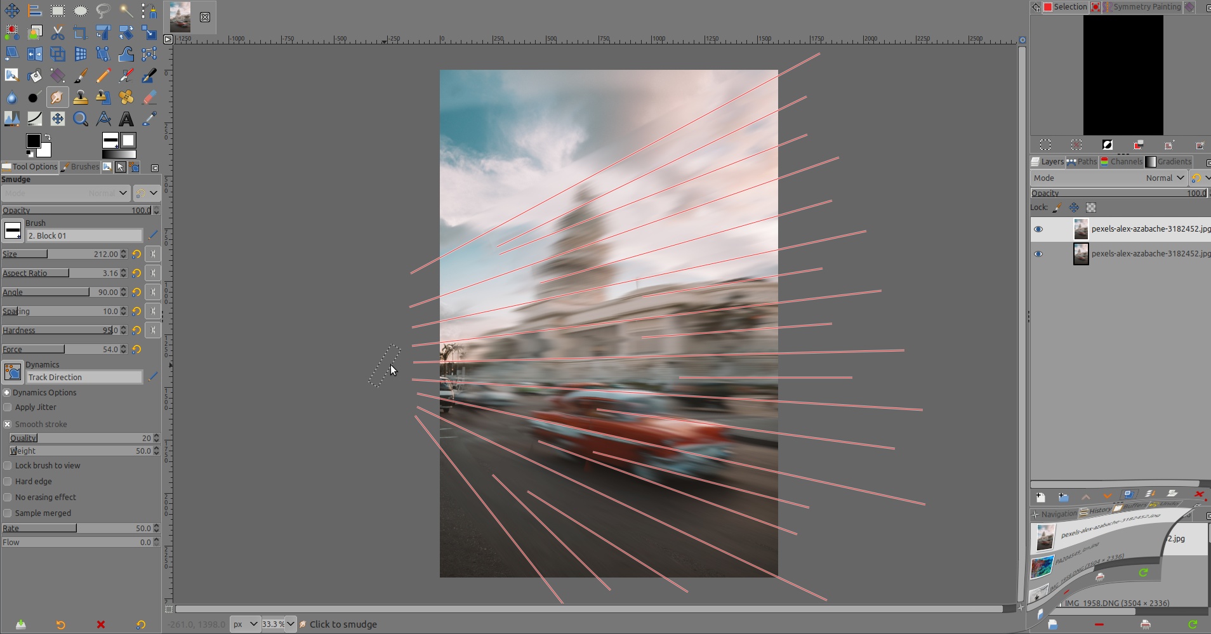Select the Text tool

tap(126, 119)
